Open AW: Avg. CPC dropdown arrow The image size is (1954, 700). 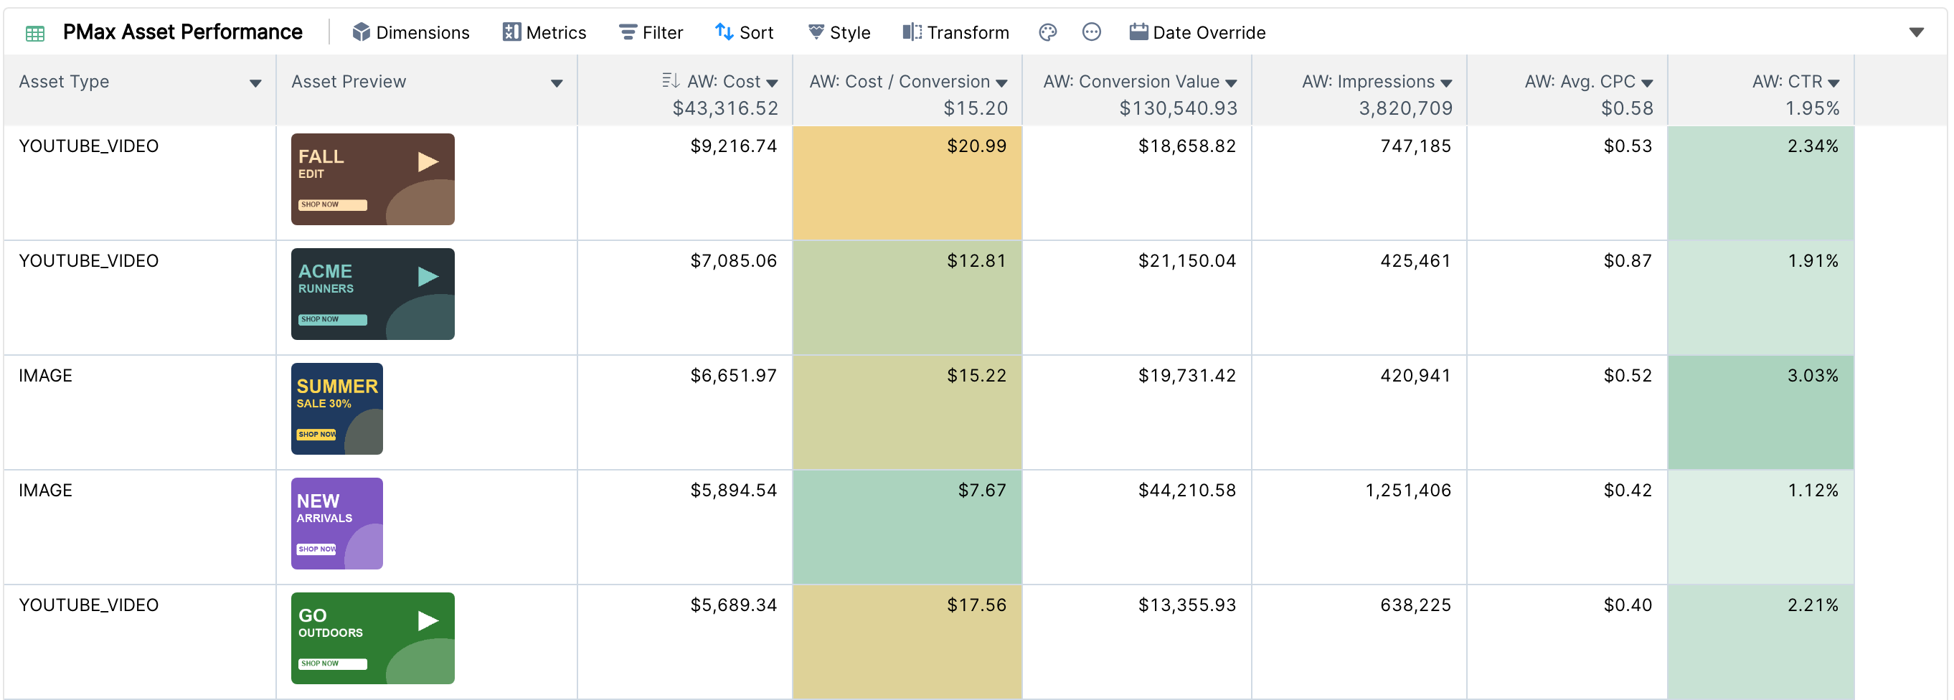click(1647, 83)
